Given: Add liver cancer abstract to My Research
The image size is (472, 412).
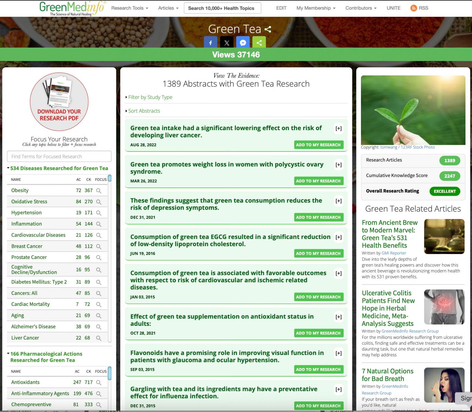Looking at the screenshot, I should [x=319, y=145].
